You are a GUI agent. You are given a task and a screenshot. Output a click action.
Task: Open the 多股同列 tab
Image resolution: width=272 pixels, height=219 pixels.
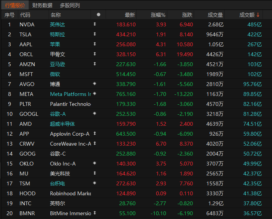pyautogui.click(x=70, y=5)
